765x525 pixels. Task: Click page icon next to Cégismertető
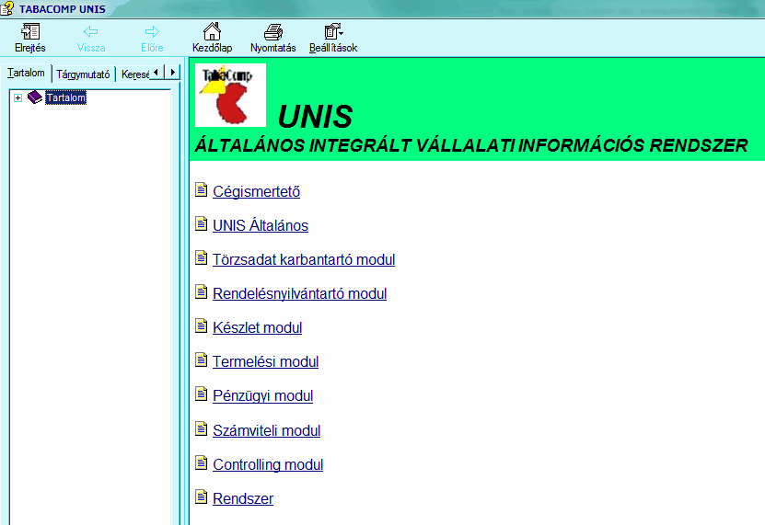[x=201, y=189]
